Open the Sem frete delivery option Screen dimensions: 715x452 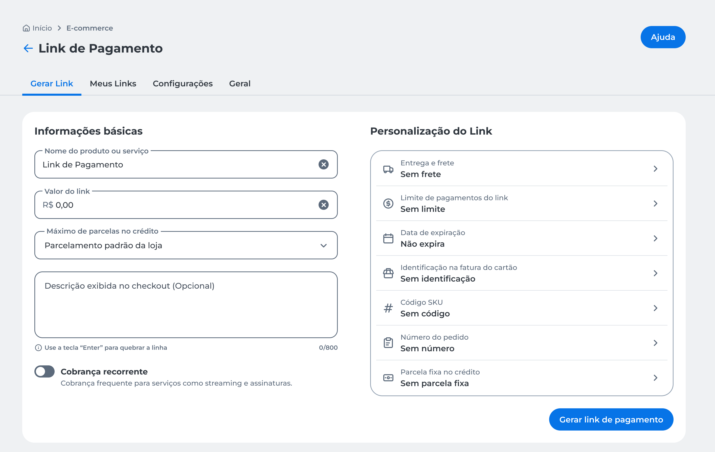pos(521,169)
